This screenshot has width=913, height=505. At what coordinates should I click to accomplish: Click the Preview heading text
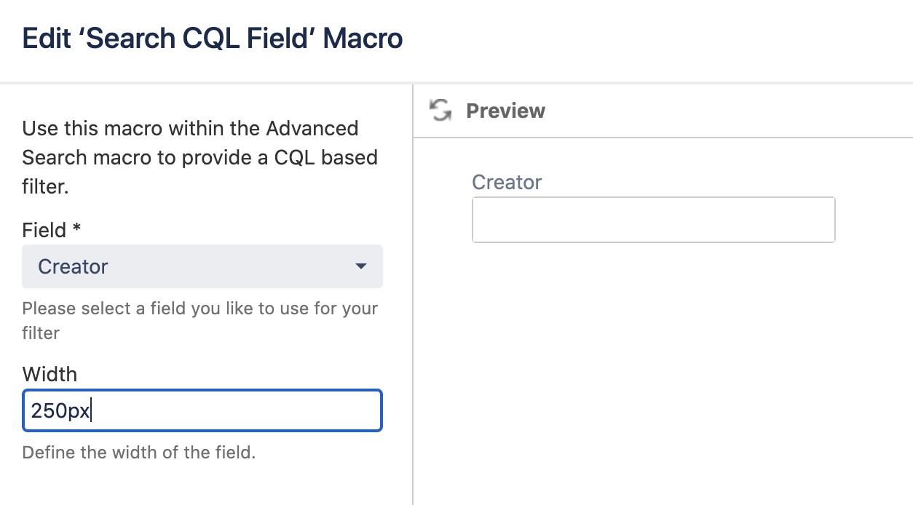tap(505, 111)
